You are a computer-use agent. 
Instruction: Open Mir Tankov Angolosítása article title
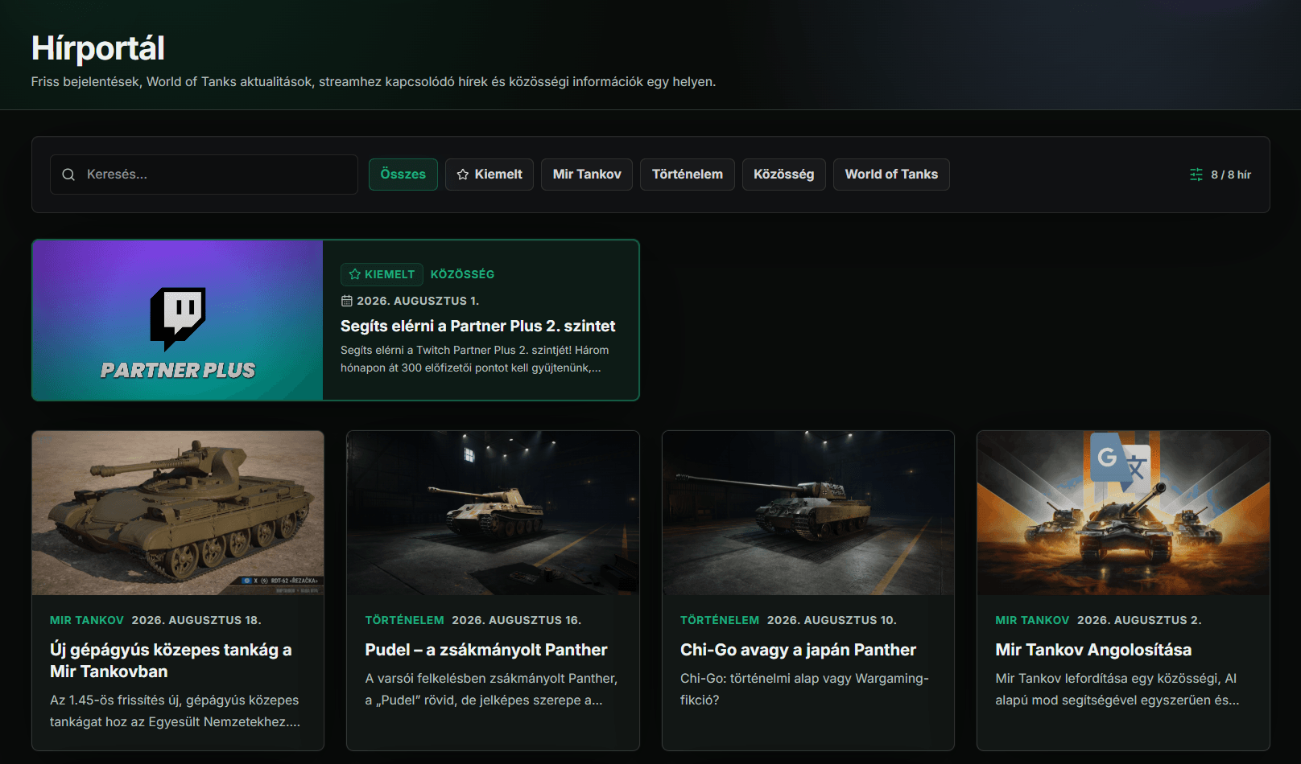click(1093, 650)
